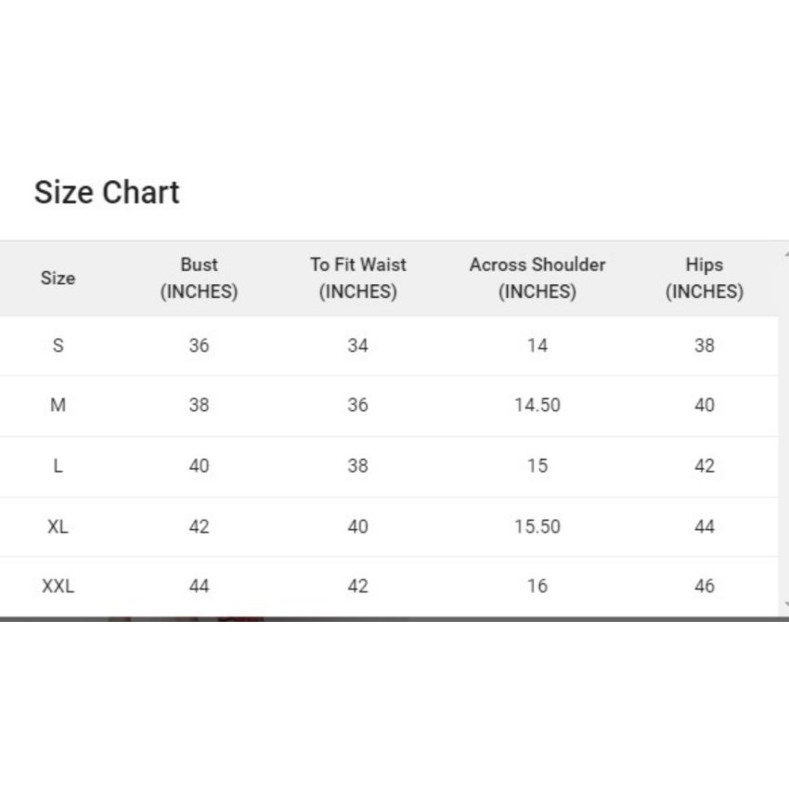Screen dimensions: 789x789
Task: Click the Size Chart heading
Action: pos(107,192)
